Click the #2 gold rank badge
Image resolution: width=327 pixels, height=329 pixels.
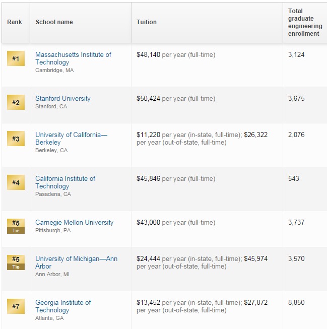tap(16, 103)
